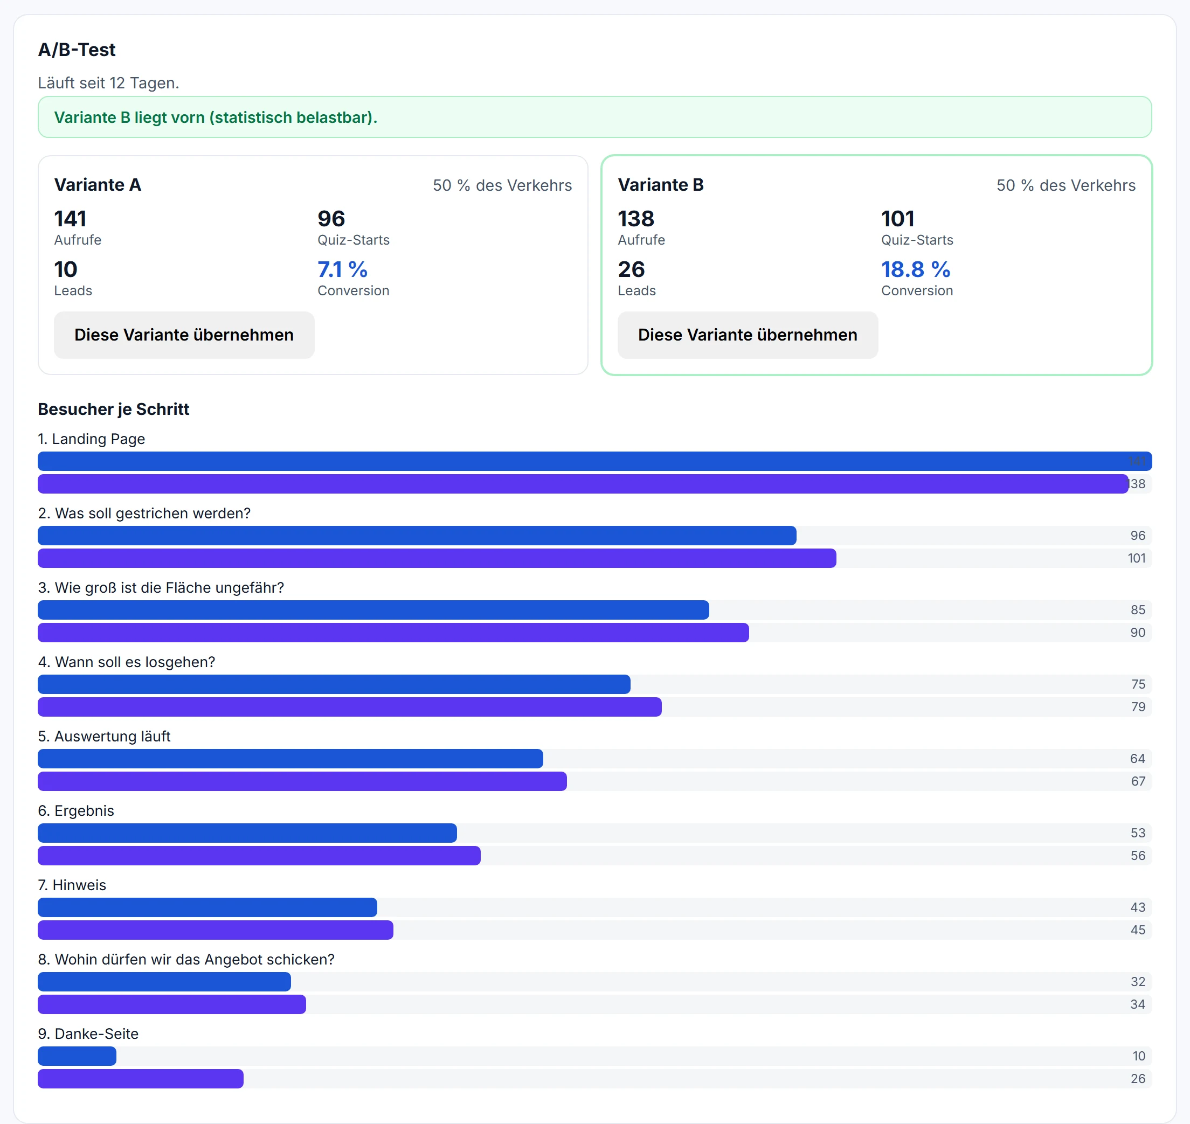1190x1124 pixels.
Task: Click the purple Ergebnis bar
Action: click(x=259, y=856)
